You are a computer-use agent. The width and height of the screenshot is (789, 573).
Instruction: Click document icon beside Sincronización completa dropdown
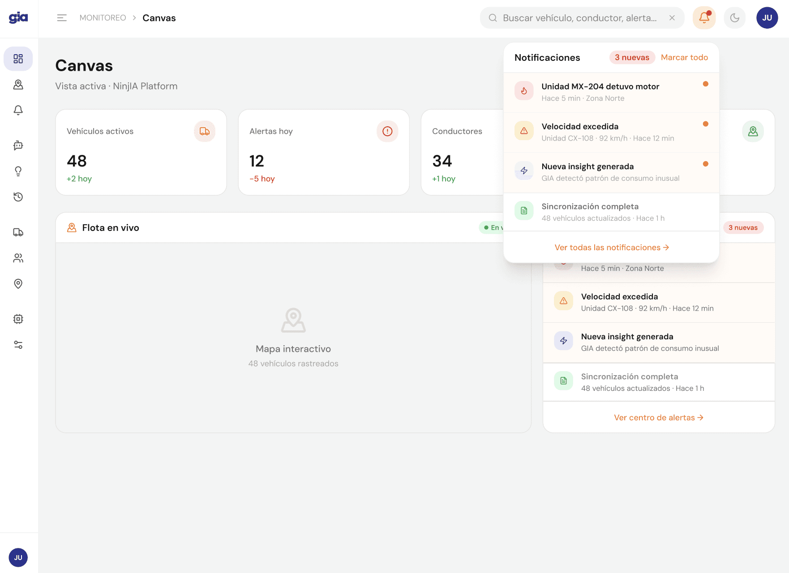tap(524, 211)
